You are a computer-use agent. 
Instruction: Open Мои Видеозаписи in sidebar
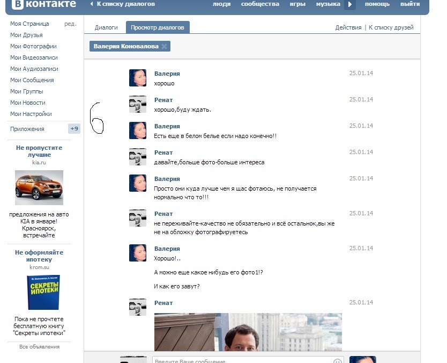34,57
